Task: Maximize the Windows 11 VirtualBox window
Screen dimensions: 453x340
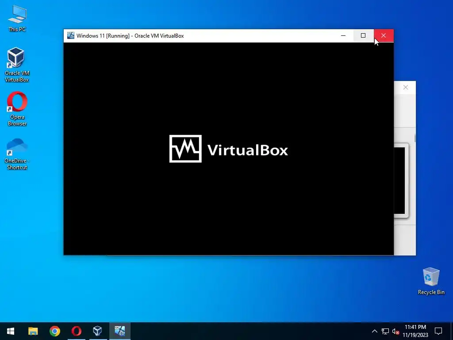Action: click(363, 35)
